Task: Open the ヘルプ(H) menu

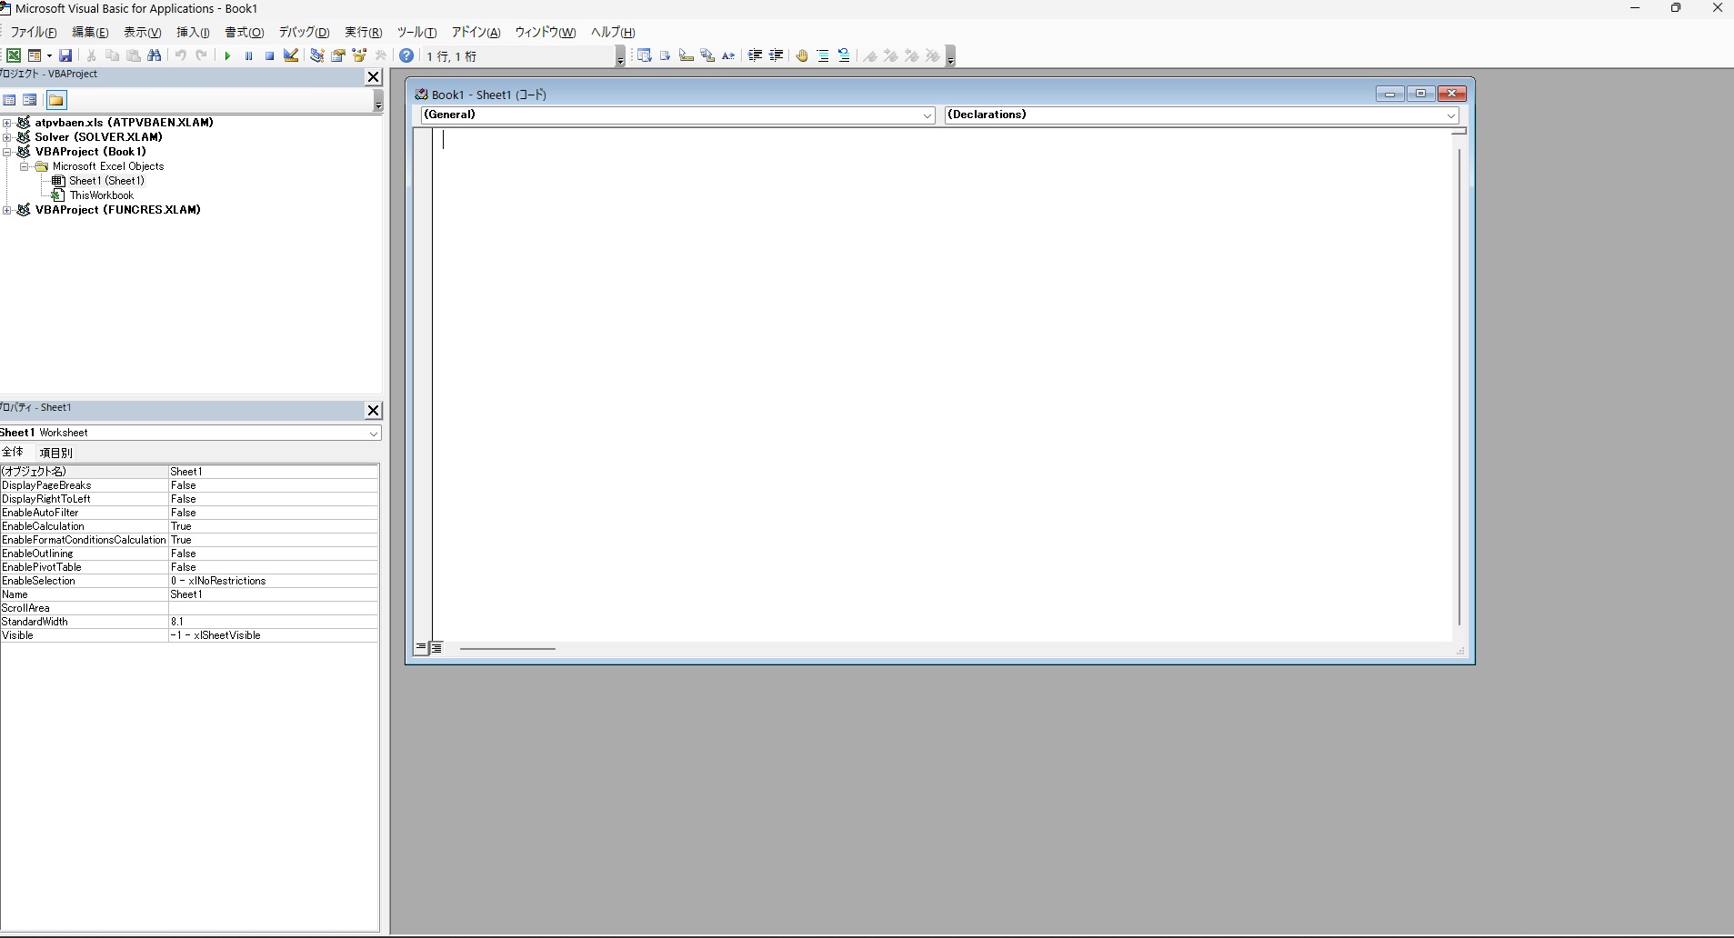Action: click(613, 32)
